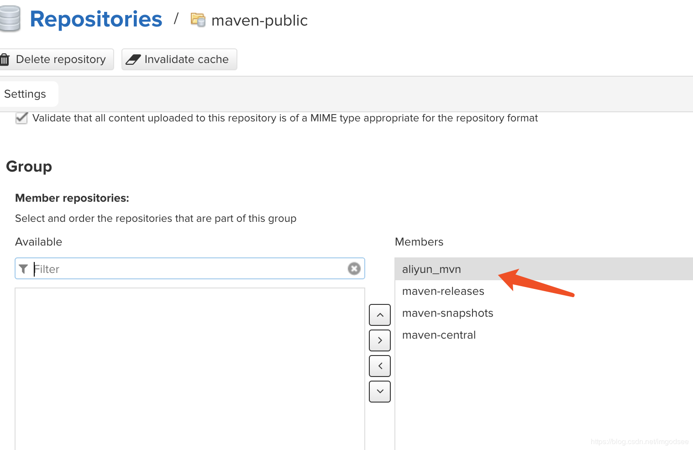Viewport: 693px width, 450px height.
Task: Select aliyun_mvn in the Members list
Action: 544,269
